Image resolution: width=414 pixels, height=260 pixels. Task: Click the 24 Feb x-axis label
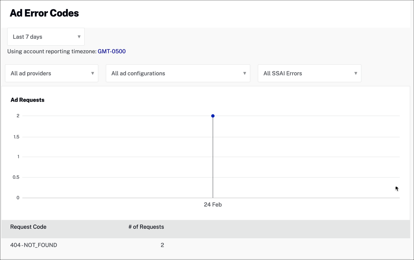pos(213,205)
